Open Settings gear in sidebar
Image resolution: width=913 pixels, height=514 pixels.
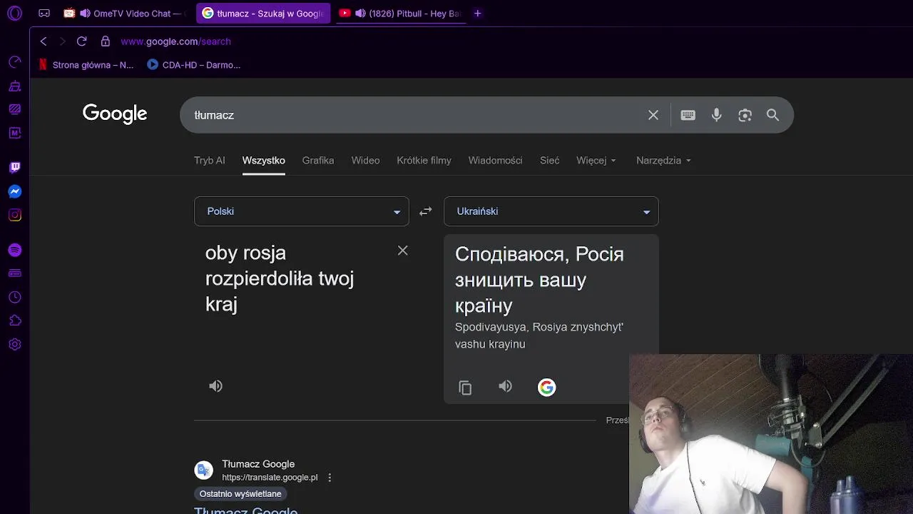click(14, 344)
